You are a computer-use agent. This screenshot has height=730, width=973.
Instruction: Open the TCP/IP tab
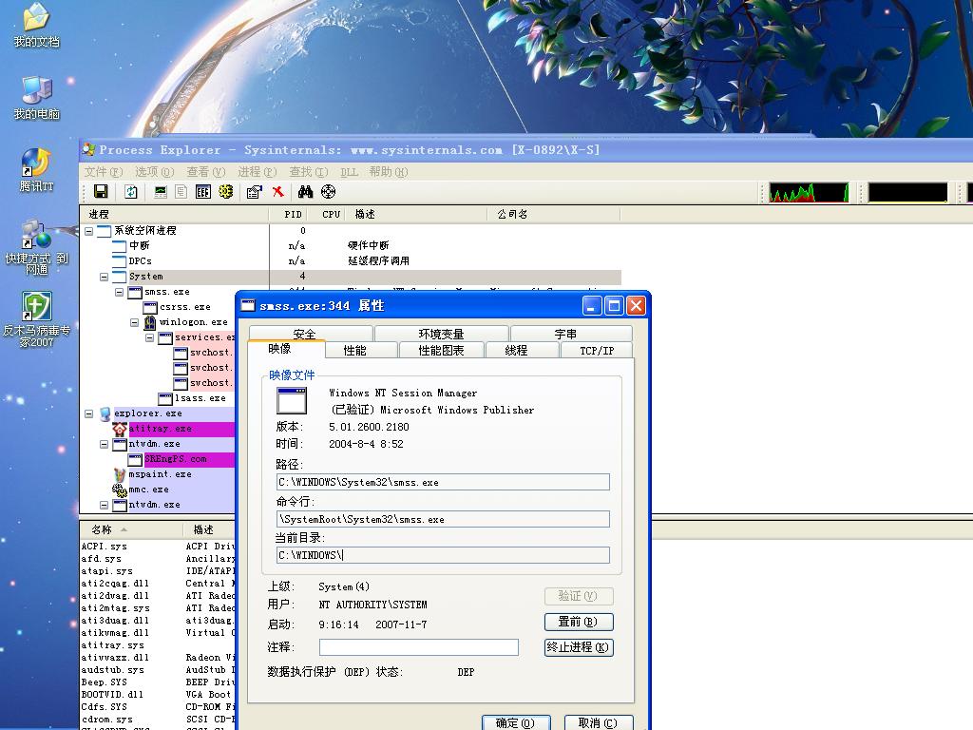pyautogui.click(x=596, y=351)
